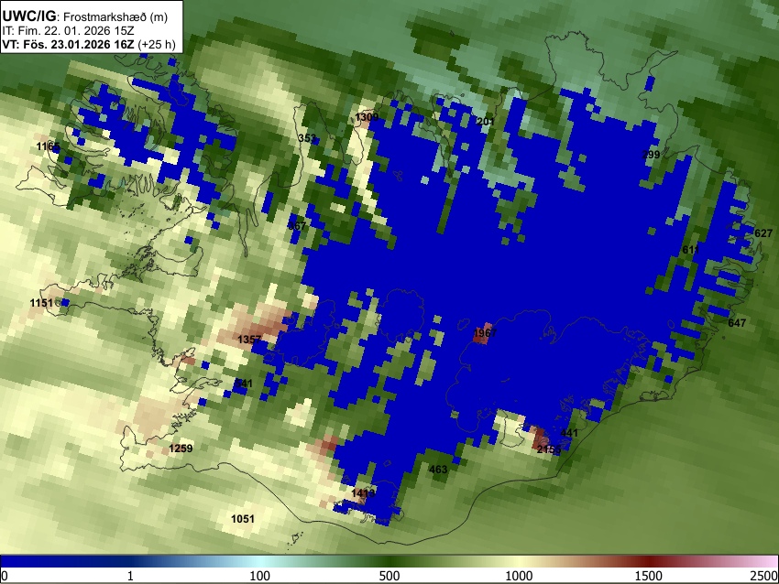Click the 299 map value
The height and width of the screenshot is (584, 779).
click(651, 155)
